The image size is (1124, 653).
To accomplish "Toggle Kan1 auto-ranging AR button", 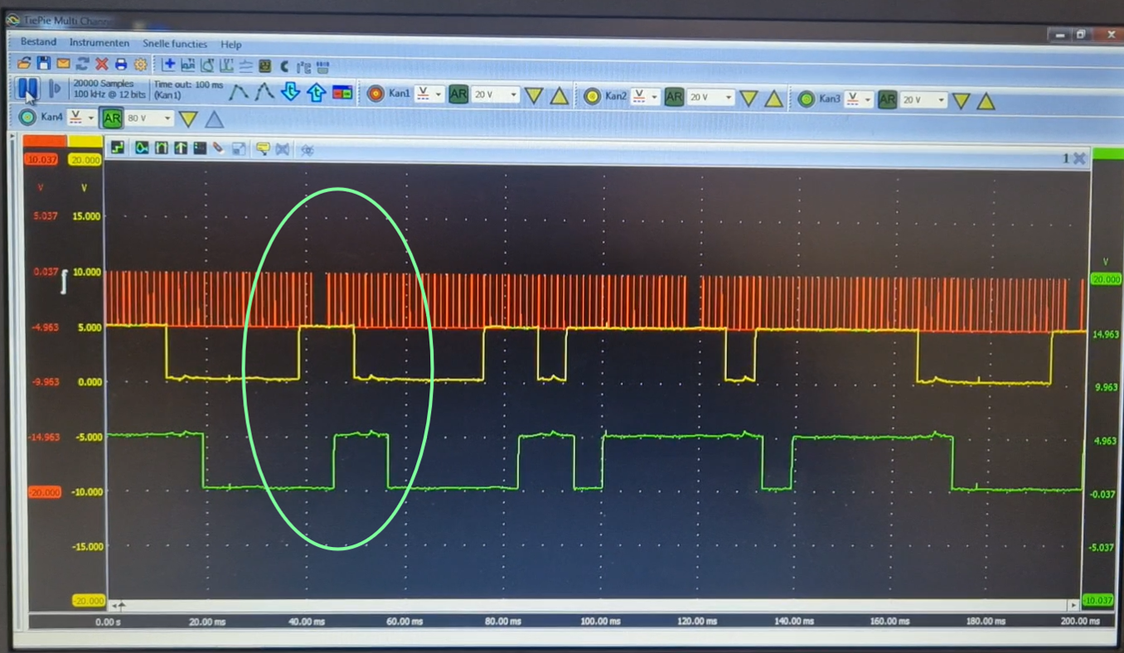I will (x=458, y=94).
